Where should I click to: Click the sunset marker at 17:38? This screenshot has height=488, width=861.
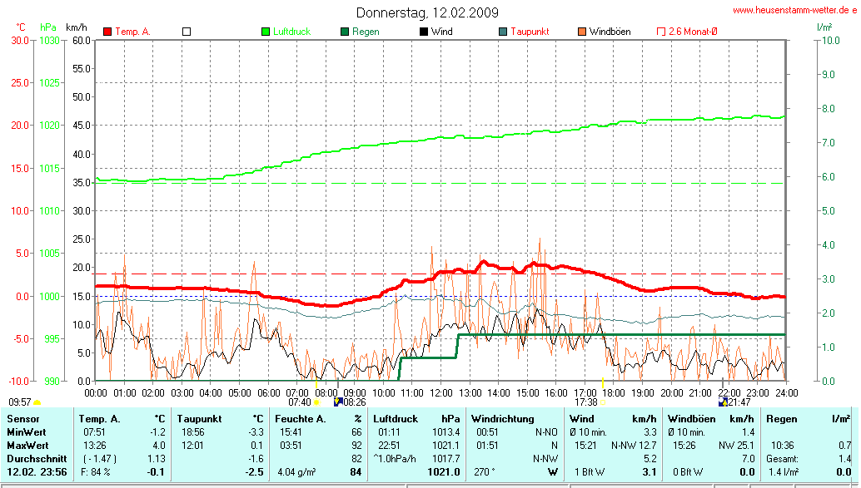pos(604,402)
